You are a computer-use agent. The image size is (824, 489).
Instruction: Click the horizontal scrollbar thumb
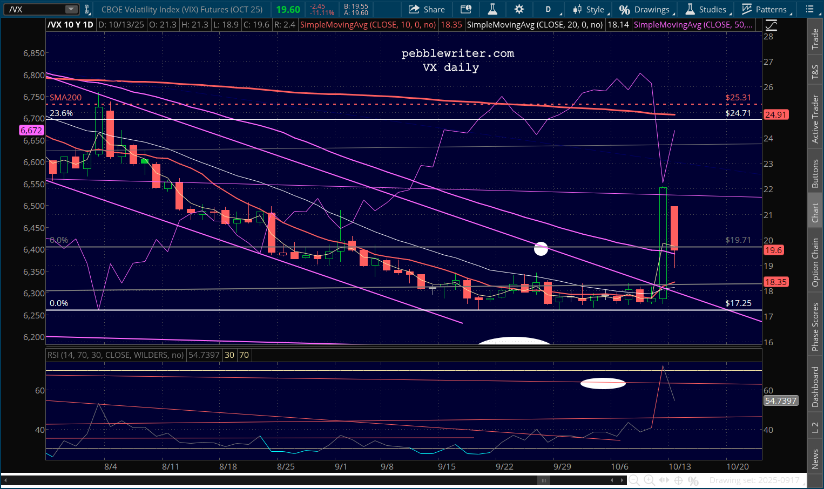(544, 480)
